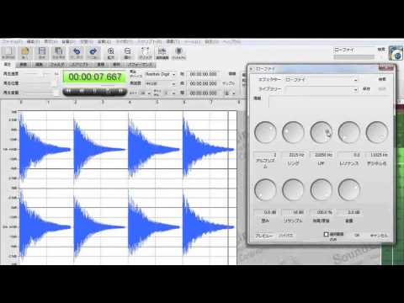The width and height of the screenshot is (404, 303).
Task: Click the yellow open-file toolbar icon
Action: point(25,53)
